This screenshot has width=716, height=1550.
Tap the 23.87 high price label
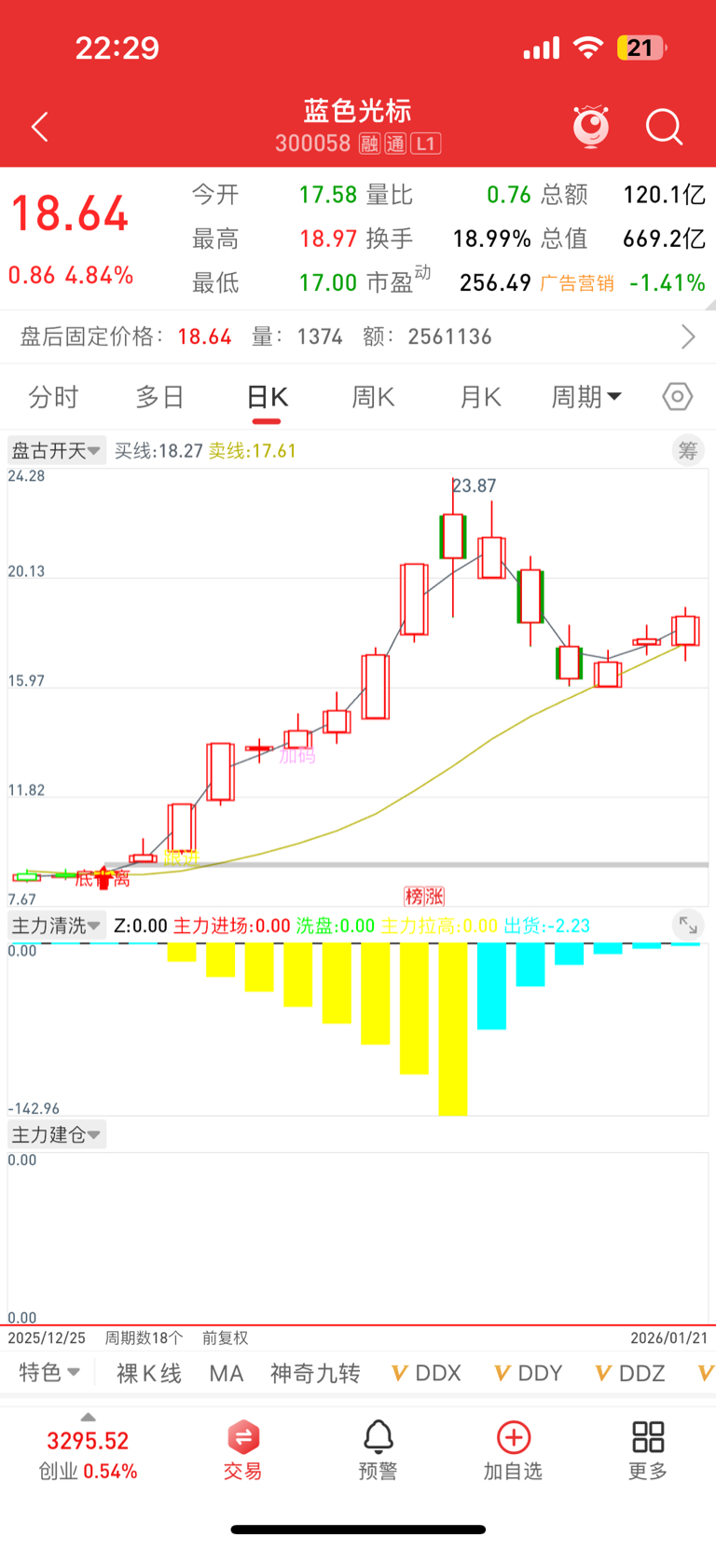[x=475, y=486]
